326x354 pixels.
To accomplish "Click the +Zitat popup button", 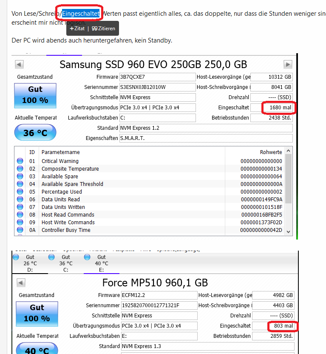I will click(77, 29).
